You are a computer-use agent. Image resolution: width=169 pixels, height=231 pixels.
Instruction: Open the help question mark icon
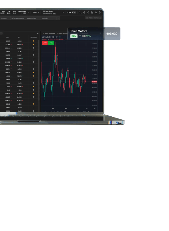point(84,13)
